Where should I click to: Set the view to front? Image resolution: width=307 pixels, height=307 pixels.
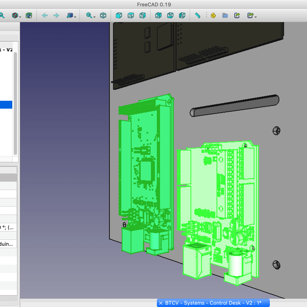[x=119, y=15]
